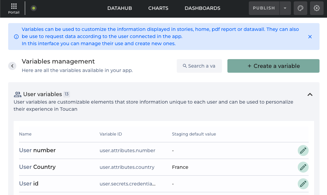Click the green status indicator dot

tap(33, 8)
